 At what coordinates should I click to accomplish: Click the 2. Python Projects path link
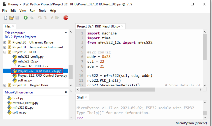23,37
